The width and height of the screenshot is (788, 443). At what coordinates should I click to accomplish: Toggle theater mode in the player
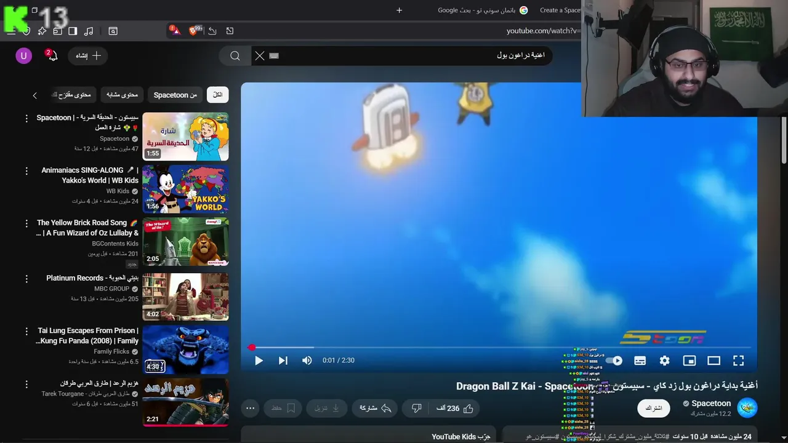pyautogui.click(x=714, y=361)
